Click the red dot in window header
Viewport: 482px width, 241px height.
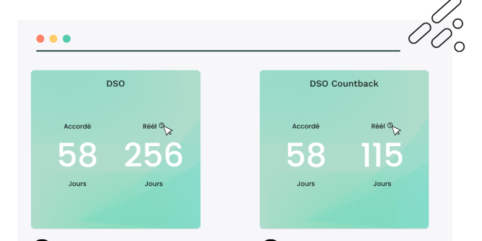pos(40,39)
